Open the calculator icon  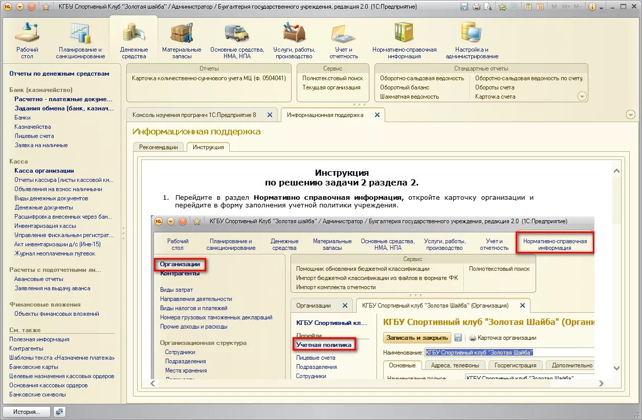528,7
